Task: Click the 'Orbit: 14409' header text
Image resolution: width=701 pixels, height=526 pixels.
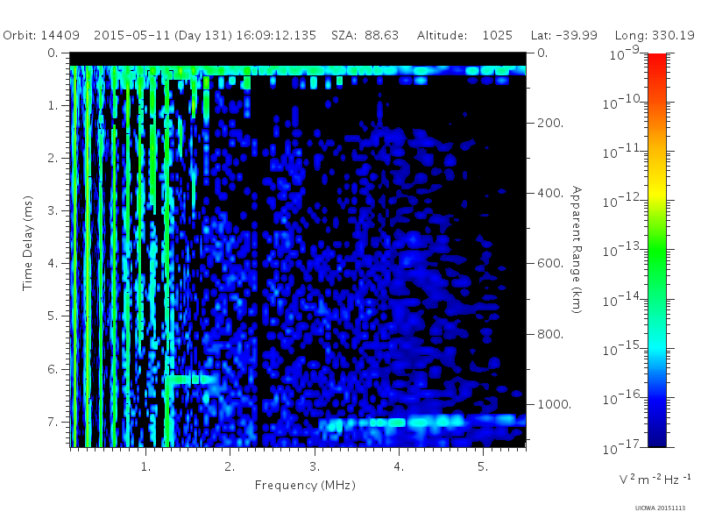Action: (41, 35)
